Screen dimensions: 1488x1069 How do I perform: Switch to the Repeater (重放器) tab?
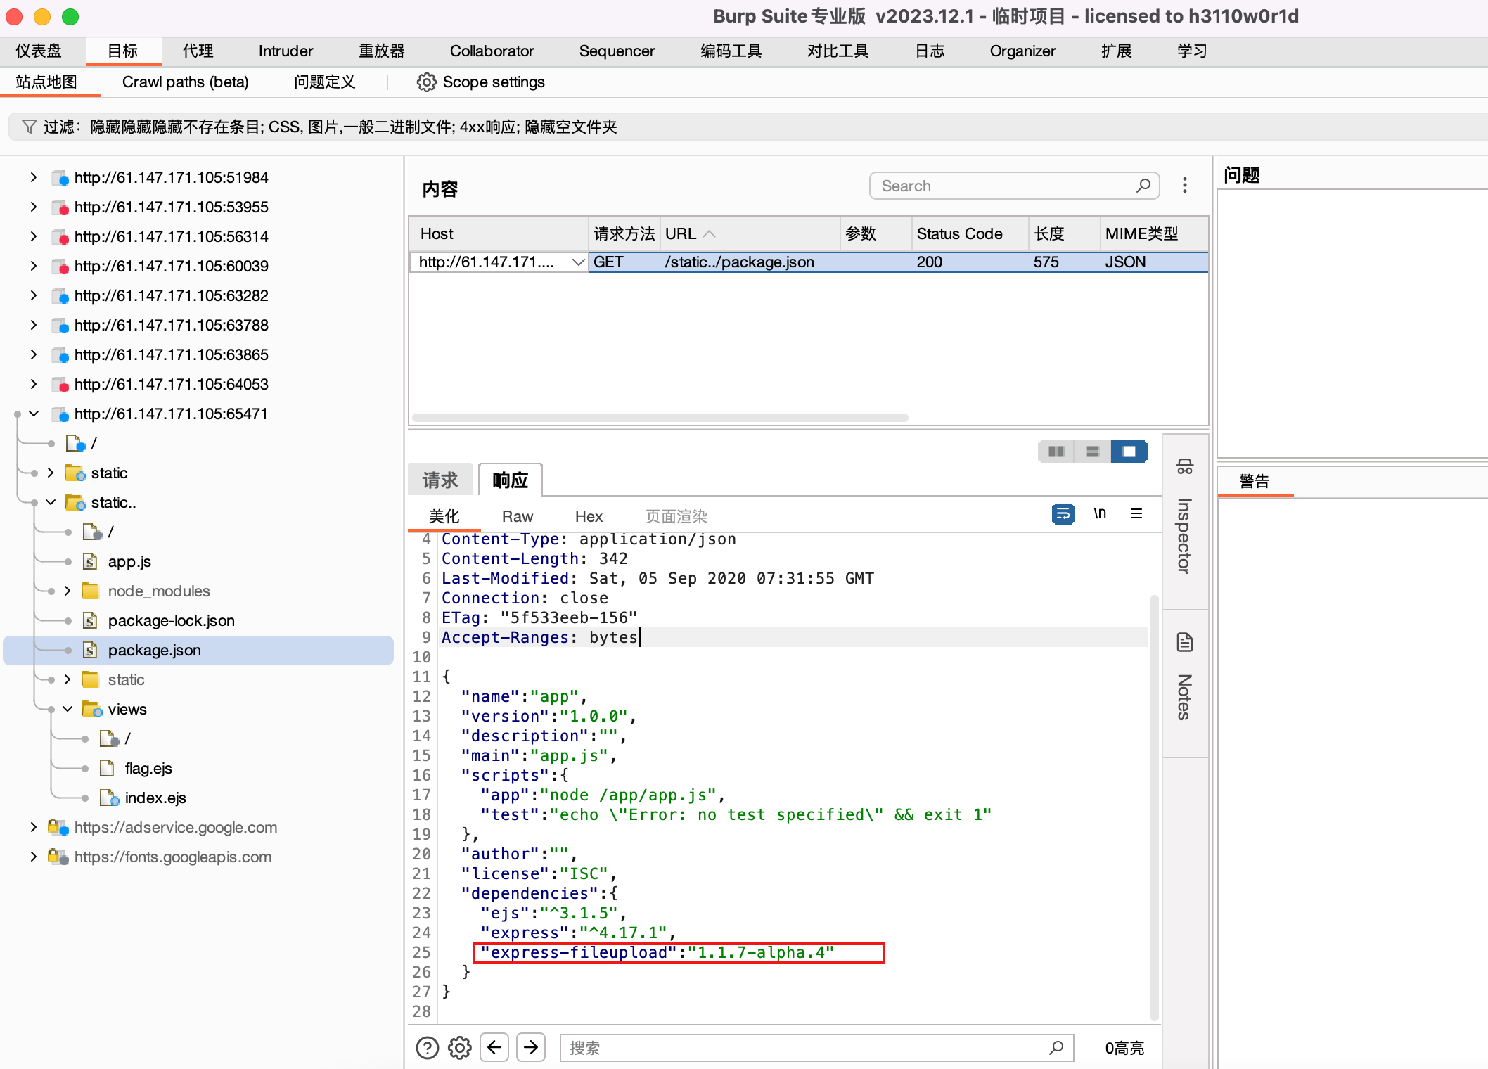380,51
